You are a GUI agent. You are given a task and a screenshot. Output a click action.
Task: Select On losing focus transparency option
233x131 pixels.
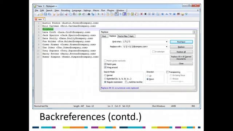171,75
